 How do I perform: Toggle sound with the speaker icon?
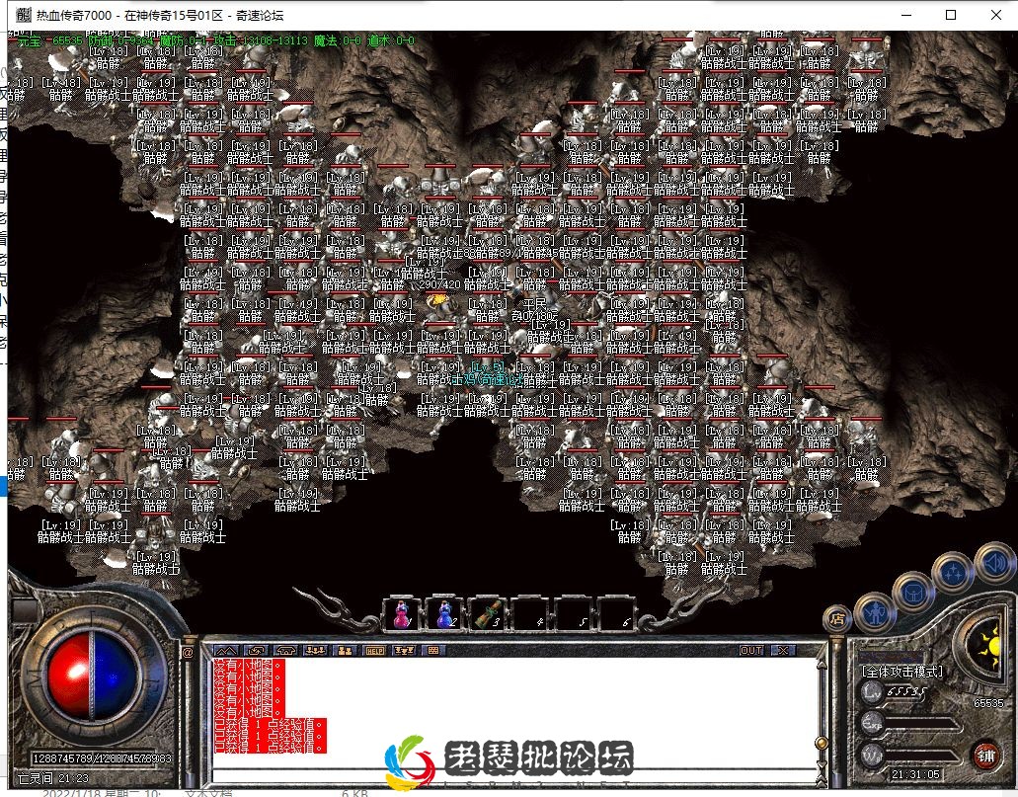pos(993,563)
